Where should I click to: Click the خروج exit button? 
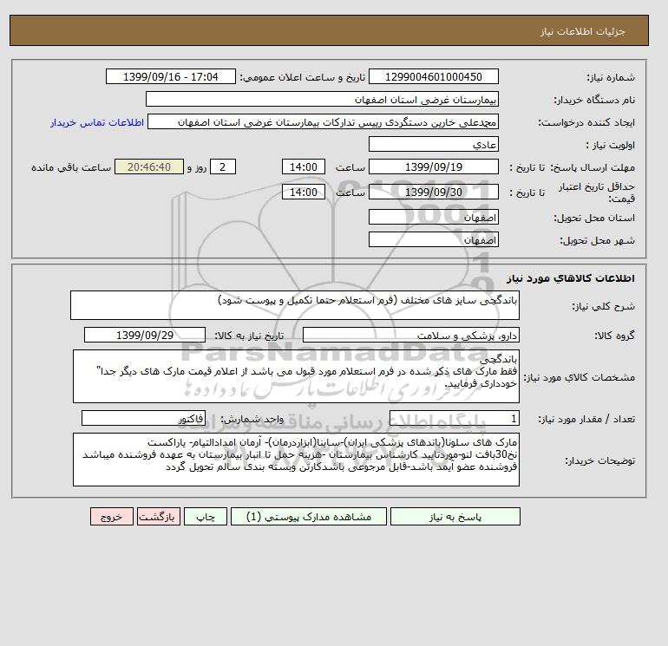pyautogui.click(x=112, y=517)
